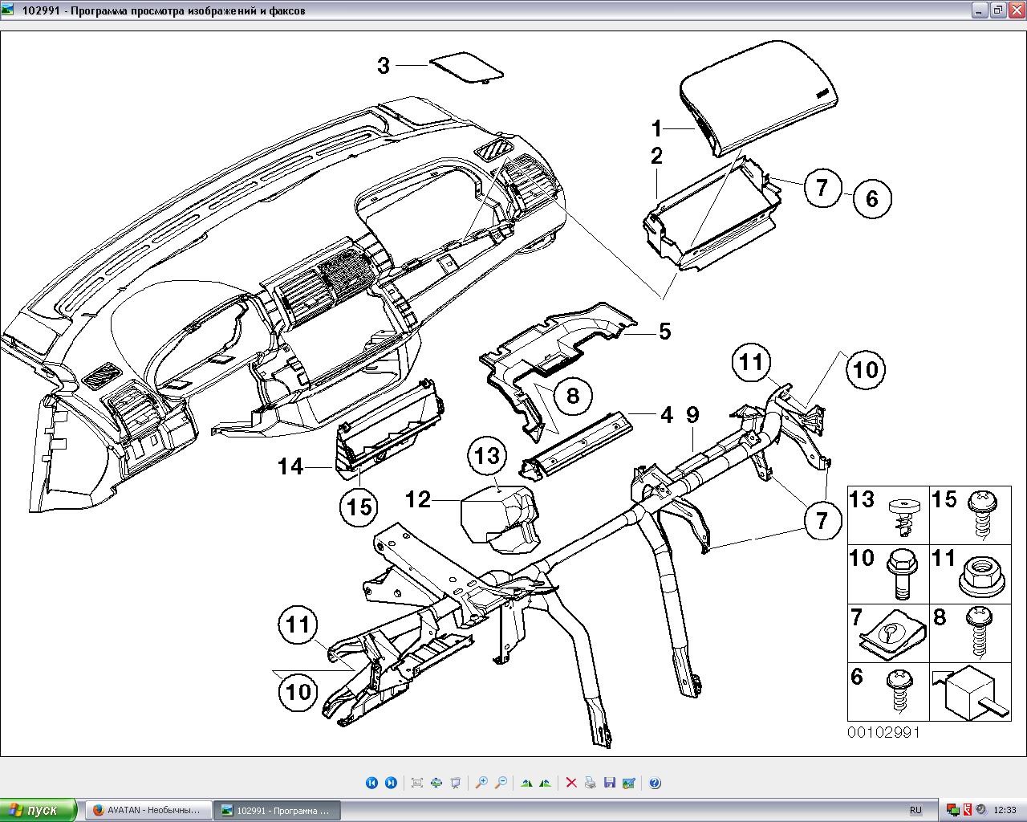The image size is (1027, 822).
Task: Click the 12:33 system clock
Action: (x=1005, y=811)
